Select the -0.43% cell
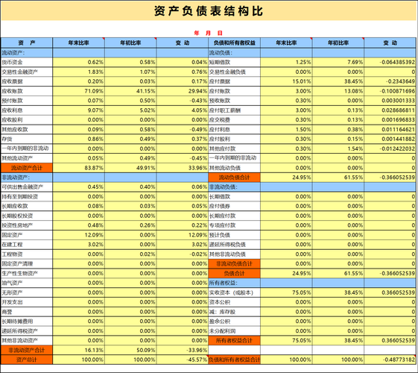This screenshot has height=373, width=418. (183, 101)
